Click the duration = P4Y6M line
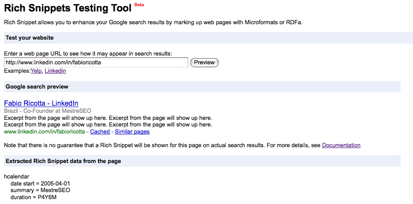The image size is (413, 204). (33, 197)
